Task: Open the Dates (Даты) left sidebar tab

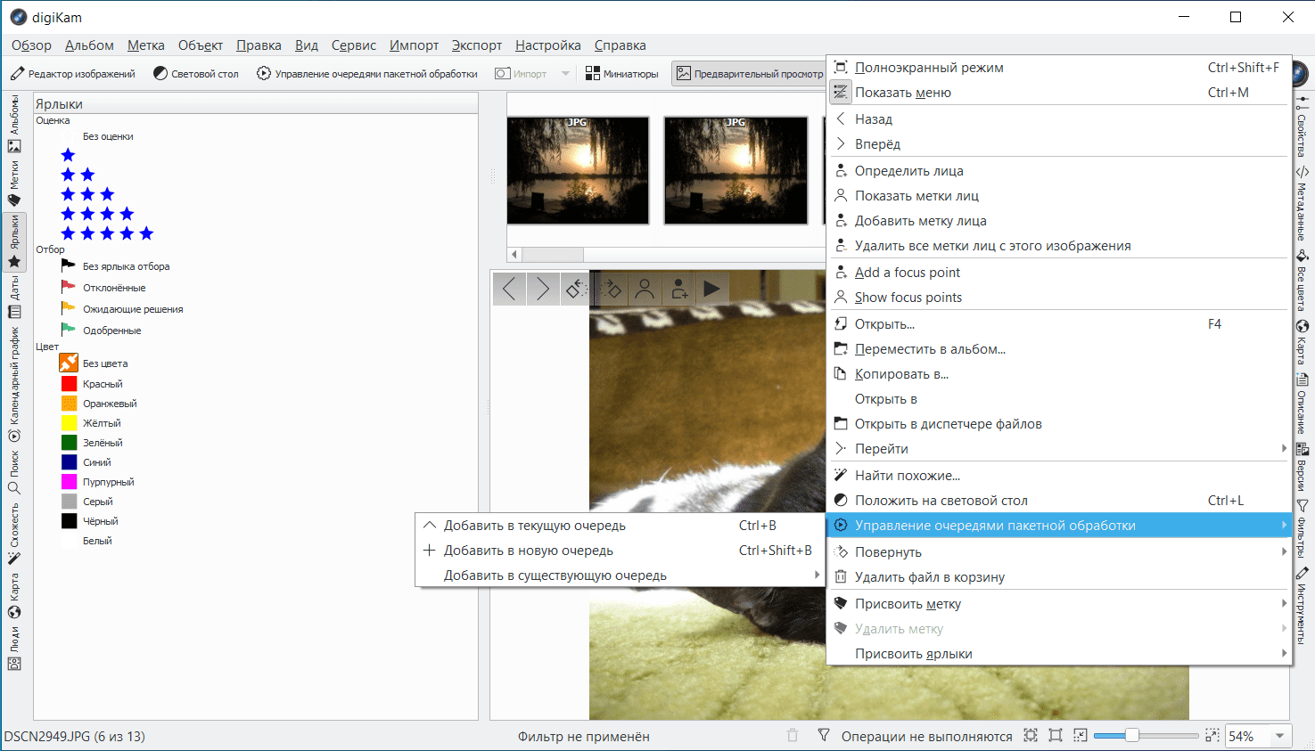Action: (14, 297)
